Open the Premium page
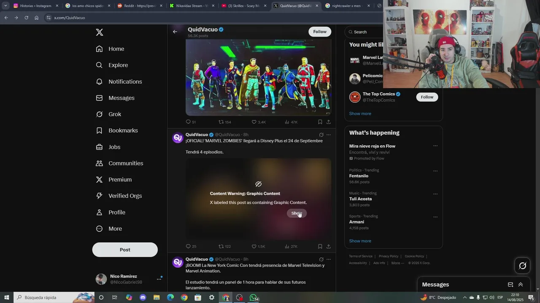Viewport: 540px width, 303px height. pyautogui.click(x=114, y=180)
